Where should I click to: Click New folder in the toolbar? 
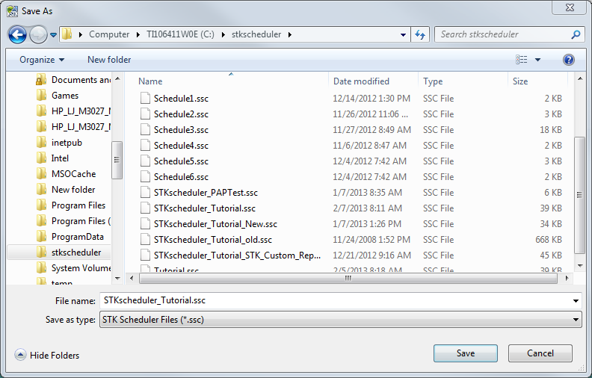[x=109, y=60]
